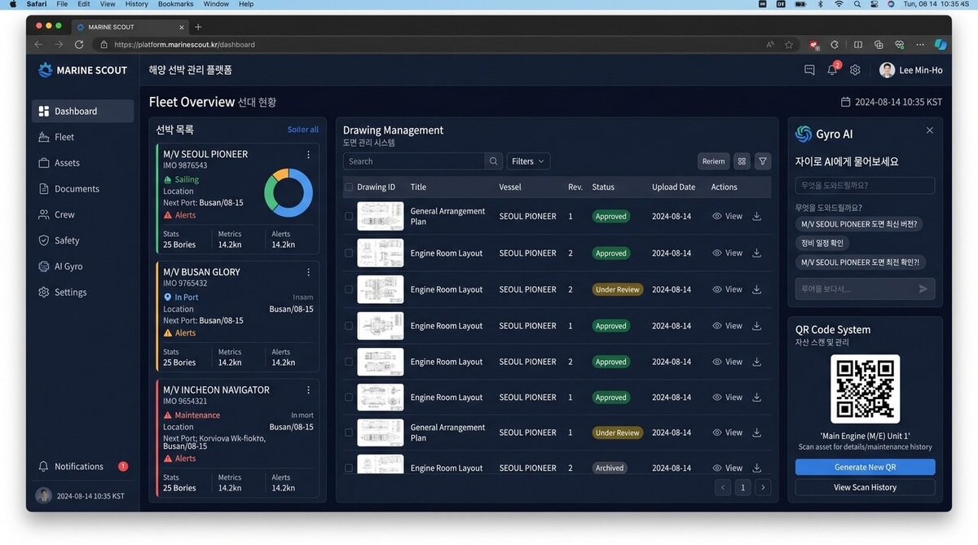Viewport: 978px width, 545px height.
Task: Click Alerts warning icon on SEOUL PIONEER card
Action: (168, 215)
